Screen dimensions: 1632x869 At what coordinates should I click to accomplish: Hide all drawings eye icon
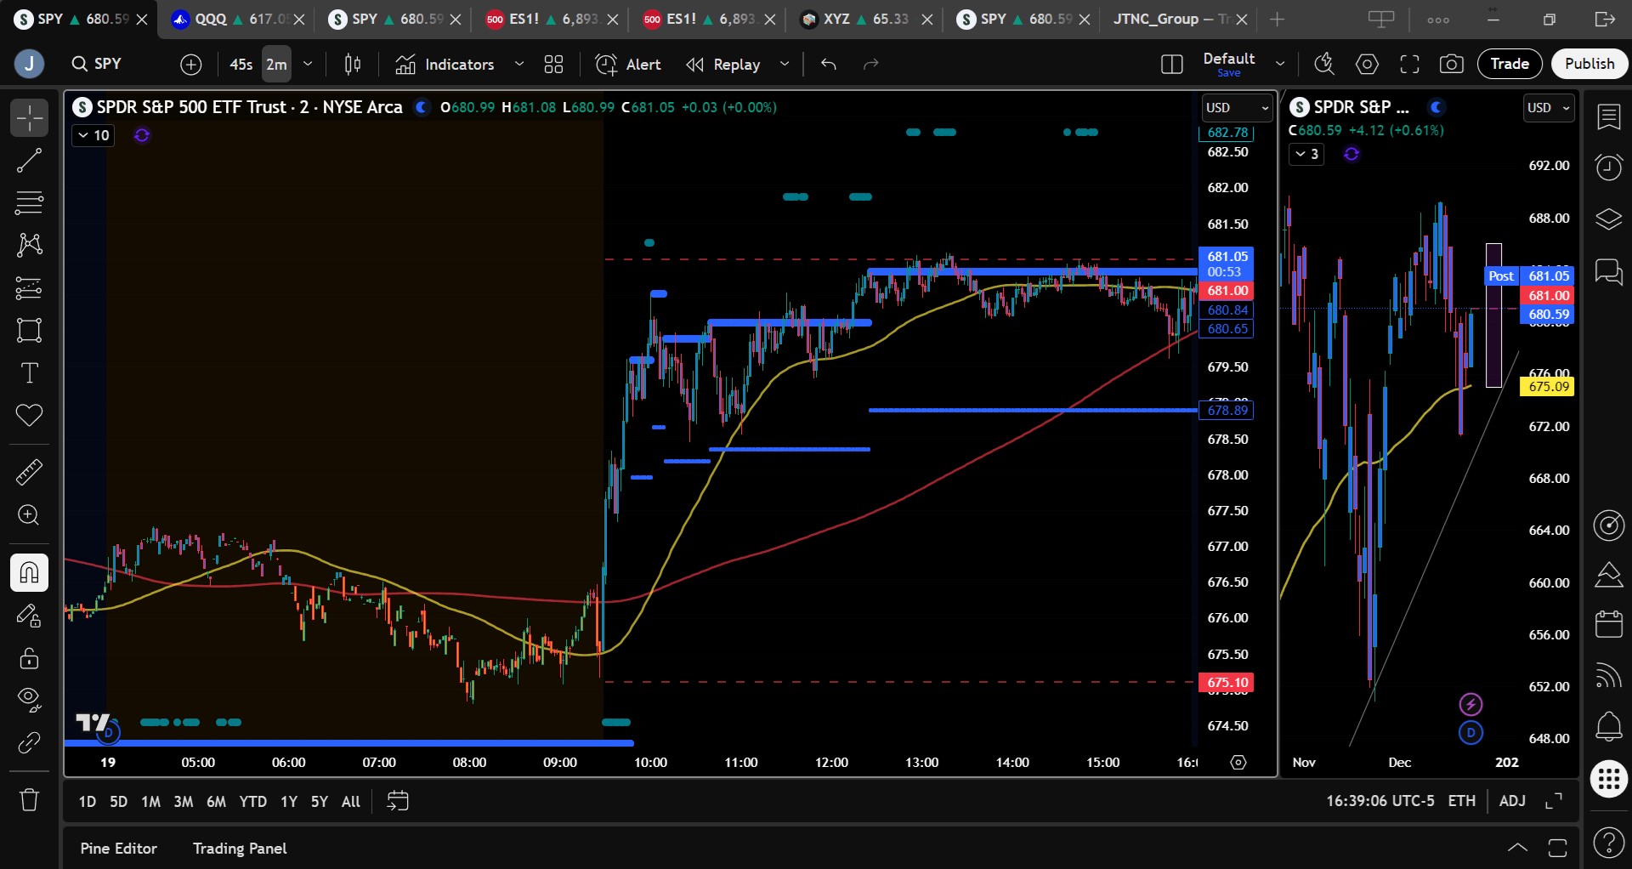29,700
